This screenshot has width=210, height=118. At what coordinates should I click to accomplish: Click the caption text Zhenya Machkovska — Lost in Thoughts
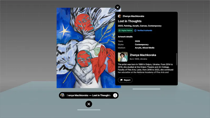pos(88,95)
